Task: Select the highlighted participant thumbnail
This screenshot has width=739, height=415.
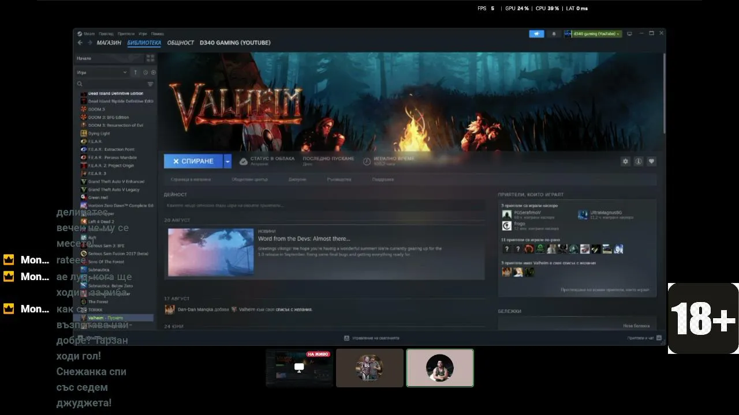Action: 440,368
